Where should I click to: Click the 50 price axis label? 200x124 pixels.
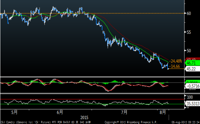[x=189, y=51]
